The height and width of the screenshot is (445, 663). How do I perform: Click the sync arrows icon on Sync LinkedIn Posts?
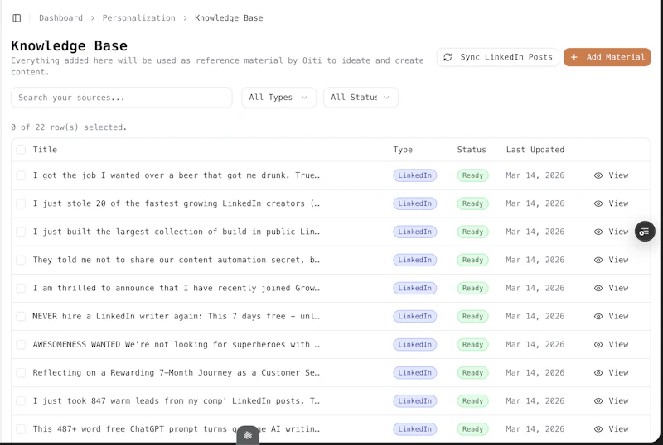click(x=448, y=57)
